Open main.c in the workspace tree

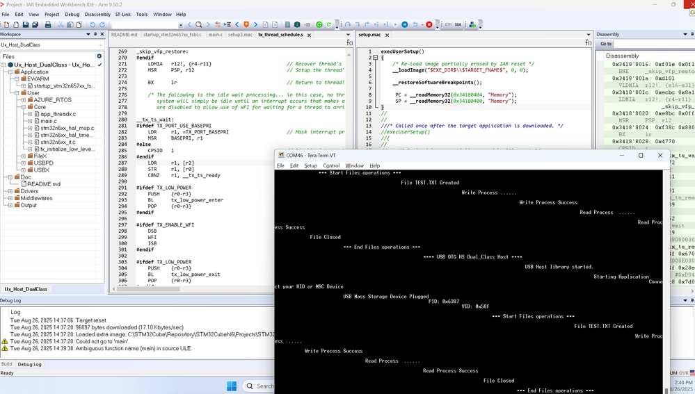click(48, 121)
